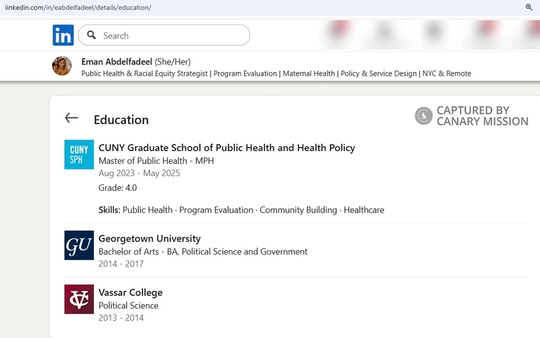Open the Vassar College entry title
Image resolution: width=540 pixels, height=338 pixels.
130,292
